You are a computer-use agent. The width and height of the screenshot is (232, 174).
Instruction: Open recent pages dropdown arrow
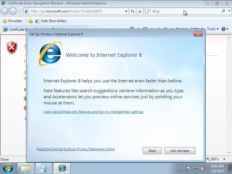click(x=19, y=11)
